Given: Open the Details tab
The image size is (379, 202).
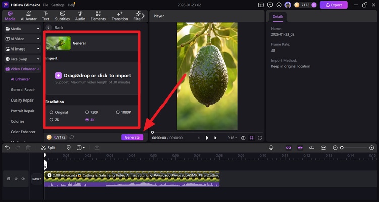Looking at the screenshot, I should (278, 17).
